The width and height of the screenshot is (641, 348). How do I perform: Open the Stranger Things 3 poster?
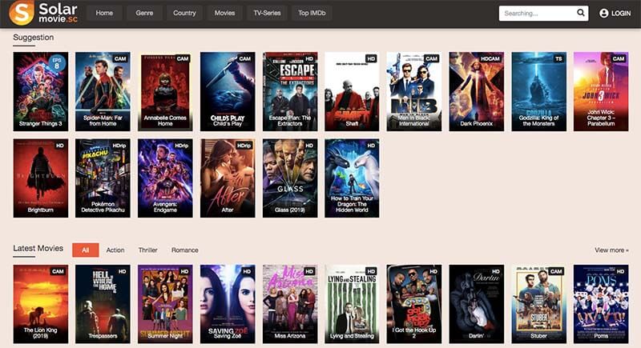(x=41, y=91)
